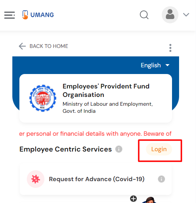Open the hamburger navigation menu
196x203 pixels.
[10, 15]
